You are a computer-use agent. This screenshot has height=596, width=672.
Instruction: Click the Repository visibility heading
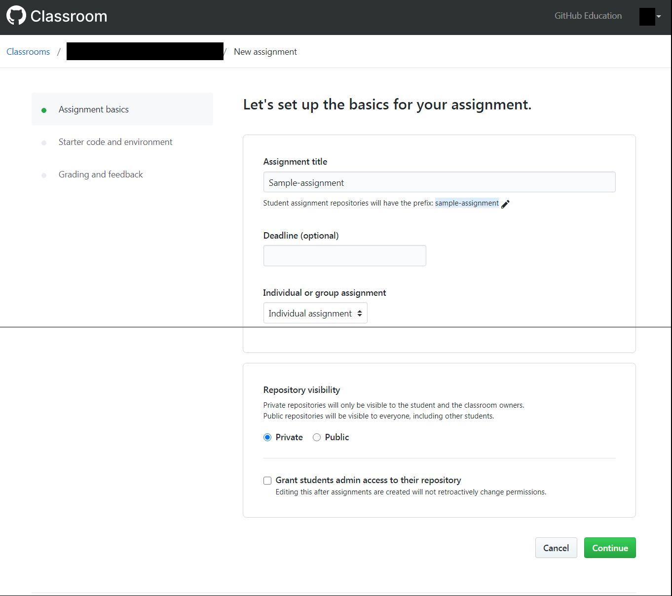pos(301,390)
